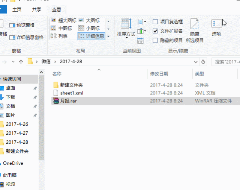This screenshot has width=240, height=190.
Task: Refresh the current folder
Action: click(x=203, y=62)
